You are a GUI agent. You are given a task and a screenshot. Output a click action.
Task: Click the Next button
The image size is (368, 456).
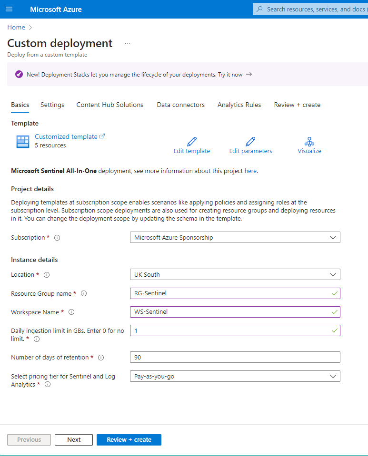tap(74, 440)
